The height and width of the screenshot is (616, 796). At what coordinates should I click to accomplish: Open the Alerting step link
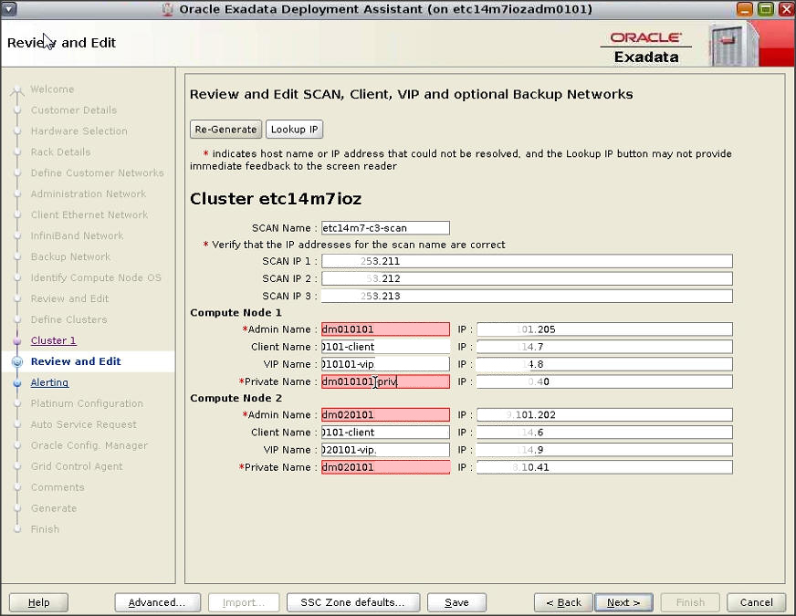(x=49, y=382)
